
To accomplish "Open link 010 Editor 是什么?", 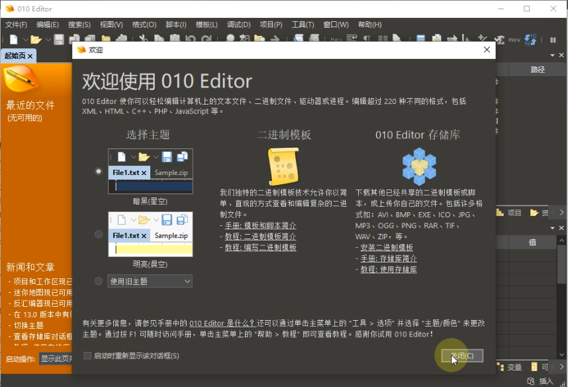I will click(223, 323).
